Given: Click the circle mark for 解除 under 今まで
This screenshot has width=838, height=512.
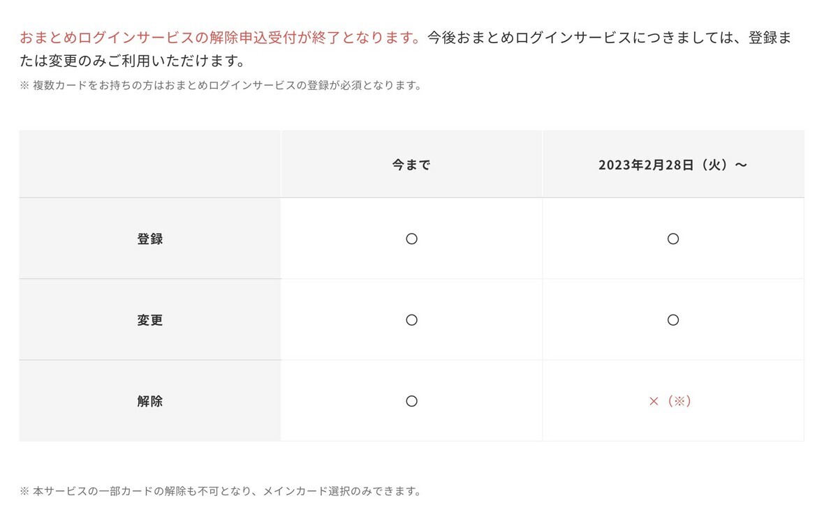Looking at the screenshot, I should click(411, 401).
